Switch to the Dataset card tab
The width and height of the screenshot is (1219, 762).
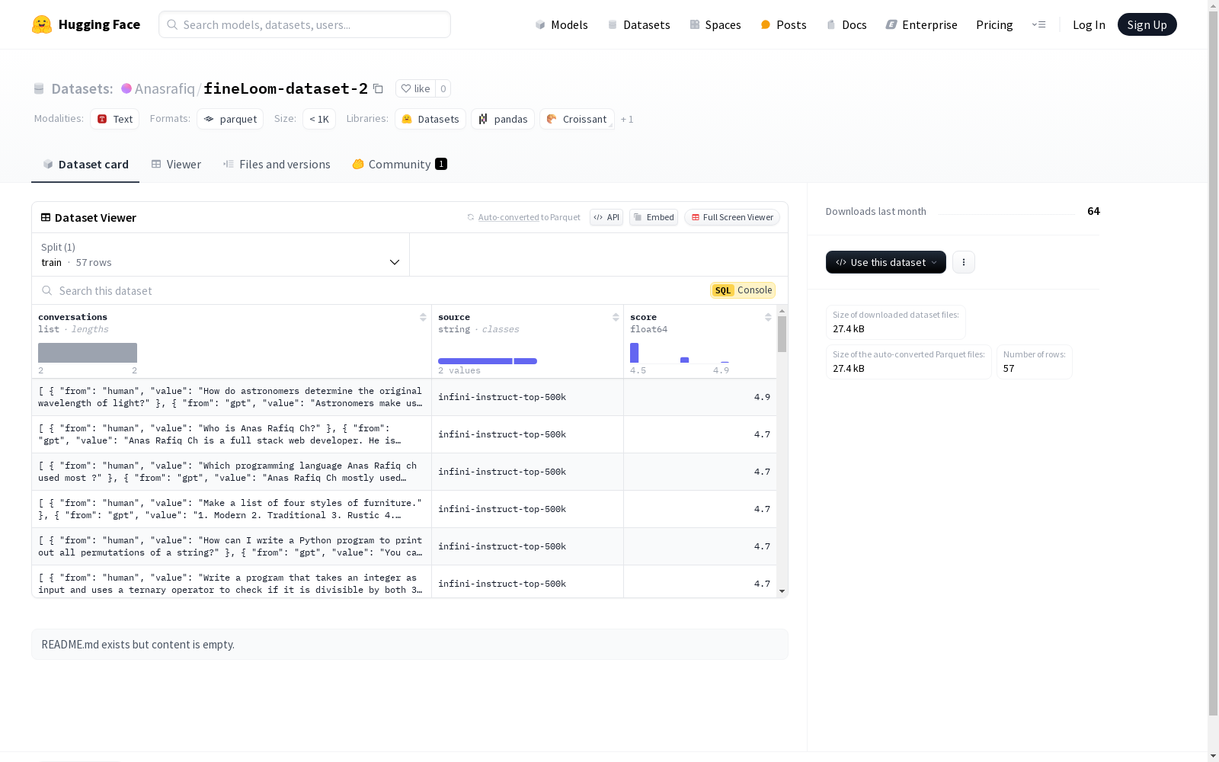85,165
